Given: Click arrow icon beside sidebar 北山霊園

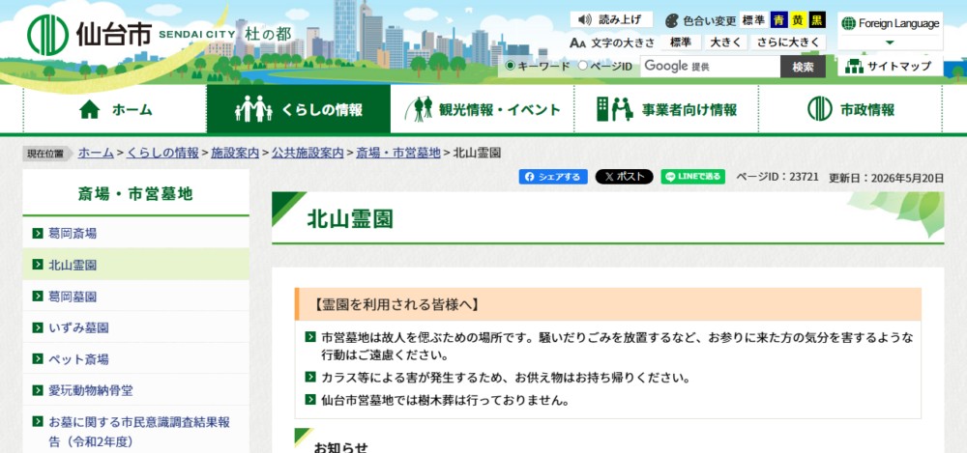Looking at the screenshot, I should click(37, 265).
